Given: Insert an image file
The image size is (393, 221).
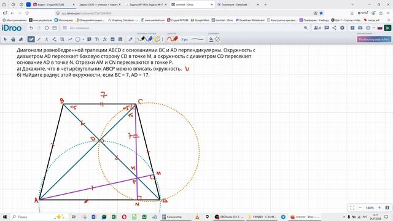Looking at the screenshot, I should click(x=120, y=39).
